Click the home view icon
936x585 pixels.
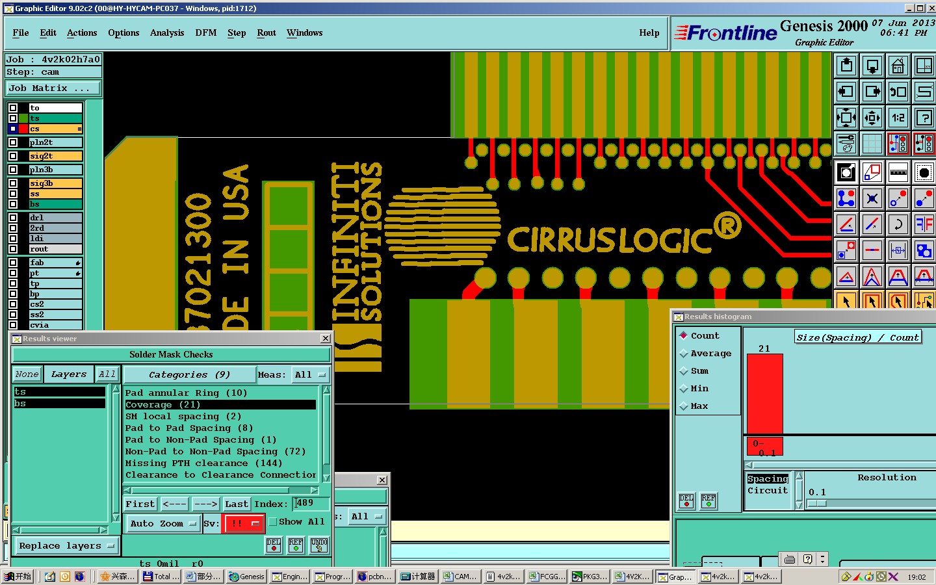pos(898,66)
